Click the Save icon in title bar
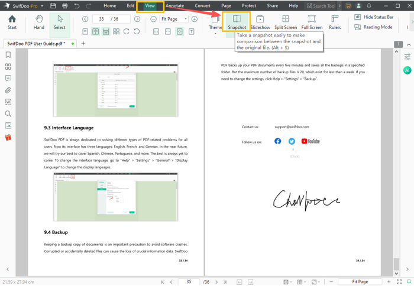This screenshot has height=286, width=414. (x=53, y=5)
